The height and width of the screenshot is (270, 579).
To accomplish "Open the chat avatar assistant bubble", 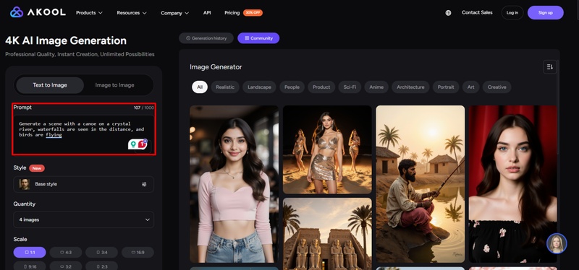I will pyautogui.click(x=557, y=243).
